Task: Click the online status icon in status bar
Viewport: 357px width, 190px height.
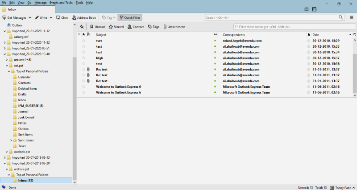Action: click(x=4, y=187)
